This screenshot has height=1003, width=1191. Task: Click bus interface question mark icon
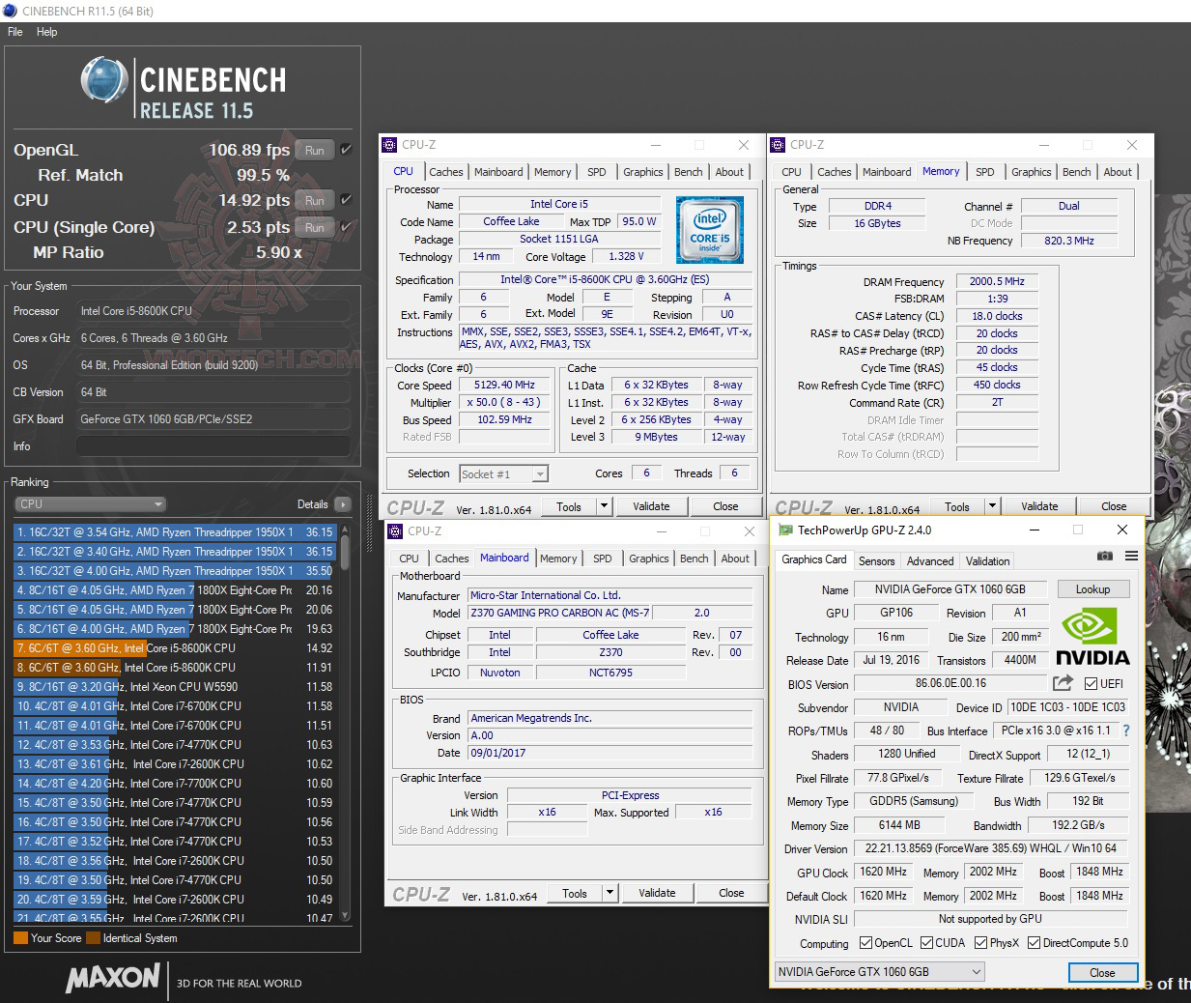click(1125, 731)
